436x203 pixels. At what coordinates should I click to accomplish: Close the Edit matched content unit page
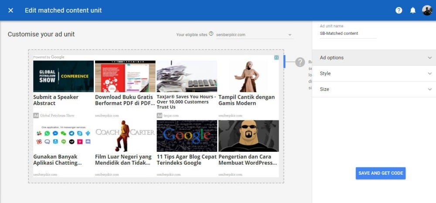coord(10,10)
